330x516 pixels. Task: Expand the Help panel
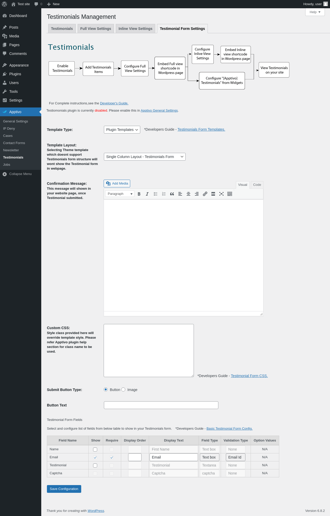click(x=315, y=12)
